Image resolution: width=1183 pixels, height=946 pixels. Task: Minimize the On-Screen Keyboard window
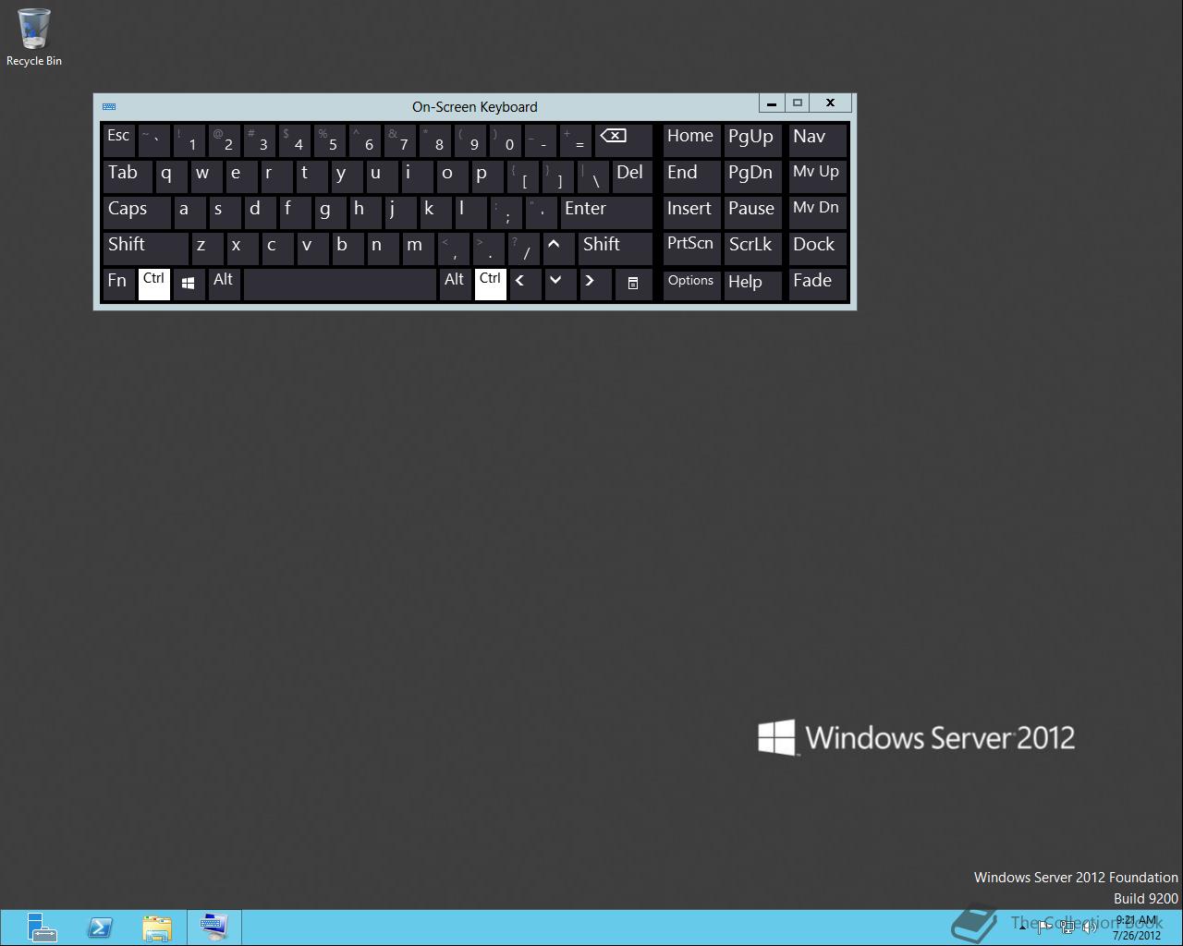[772, 103]
